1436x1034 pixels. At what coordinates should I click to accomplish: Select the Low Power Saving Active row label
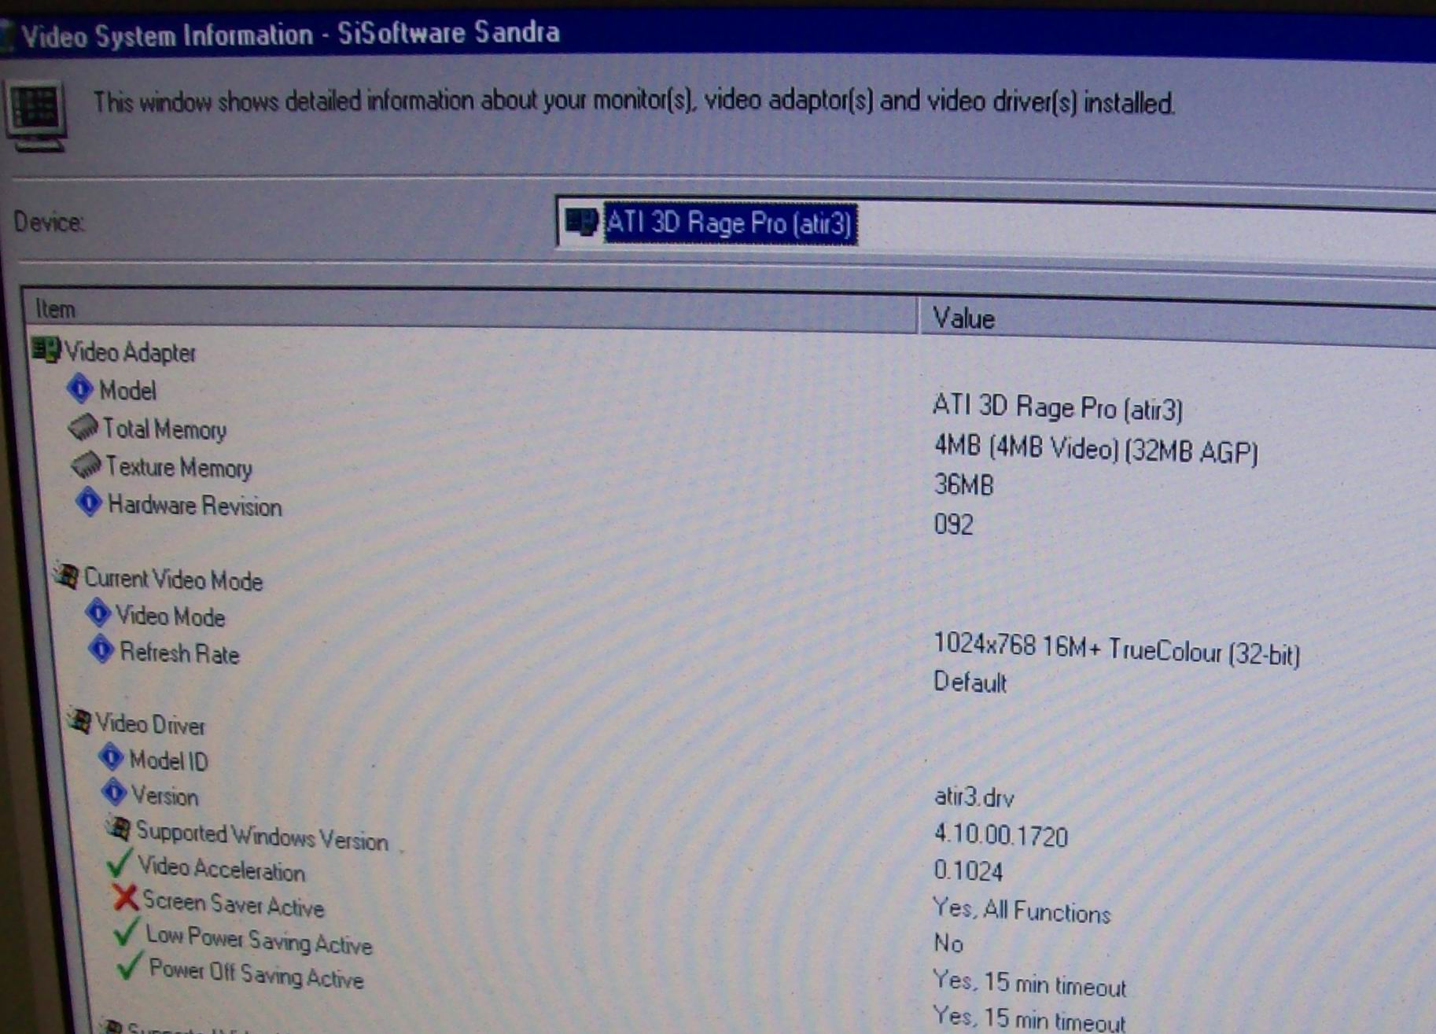pos(260,940)
